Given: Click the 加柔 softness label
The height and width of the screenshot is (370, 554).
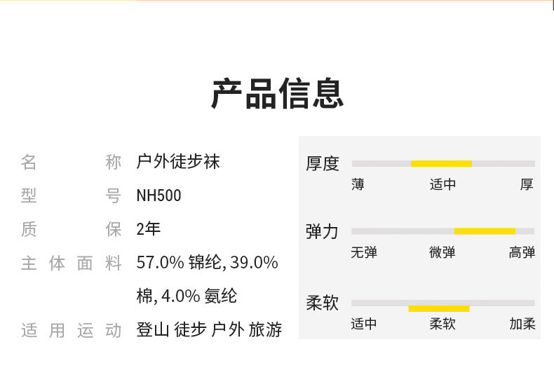Looking at the screenshot, I should 522,324.
